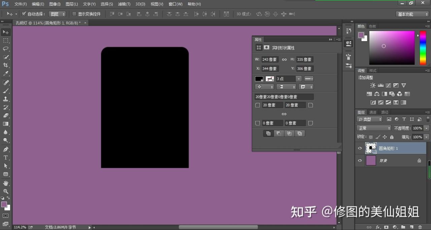Switch to the 通道 tab
Viewport: 431px width, 230px height.
point(373,112)
